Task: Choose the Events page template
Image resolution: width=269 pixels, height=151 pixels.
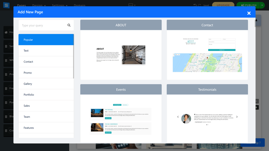Action: pyautogui.click(x=121, y=113)
